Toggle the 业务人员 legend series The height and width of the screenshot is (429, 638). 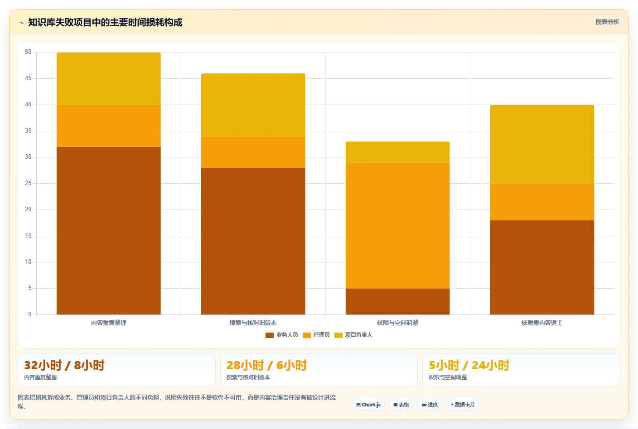tap(282, 335)
